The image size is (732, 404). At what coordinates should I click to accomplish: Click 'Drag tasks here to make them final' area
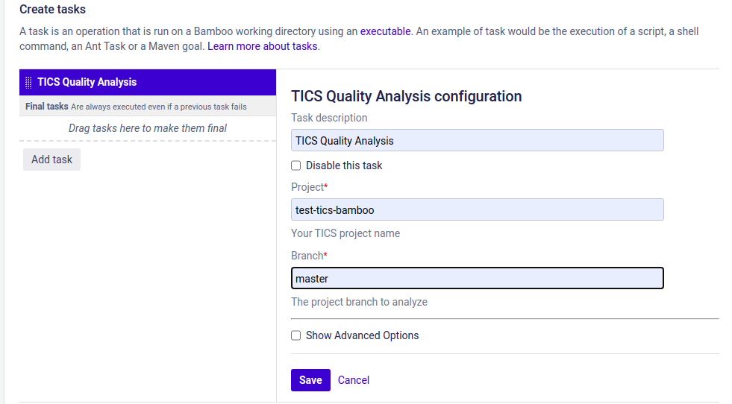coord(147,128)
